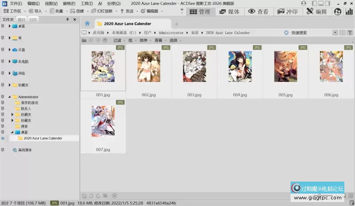Toggle easy-select marker for 网络 row
The width and height of the screenshot is (355, 206).
point(3,73)
